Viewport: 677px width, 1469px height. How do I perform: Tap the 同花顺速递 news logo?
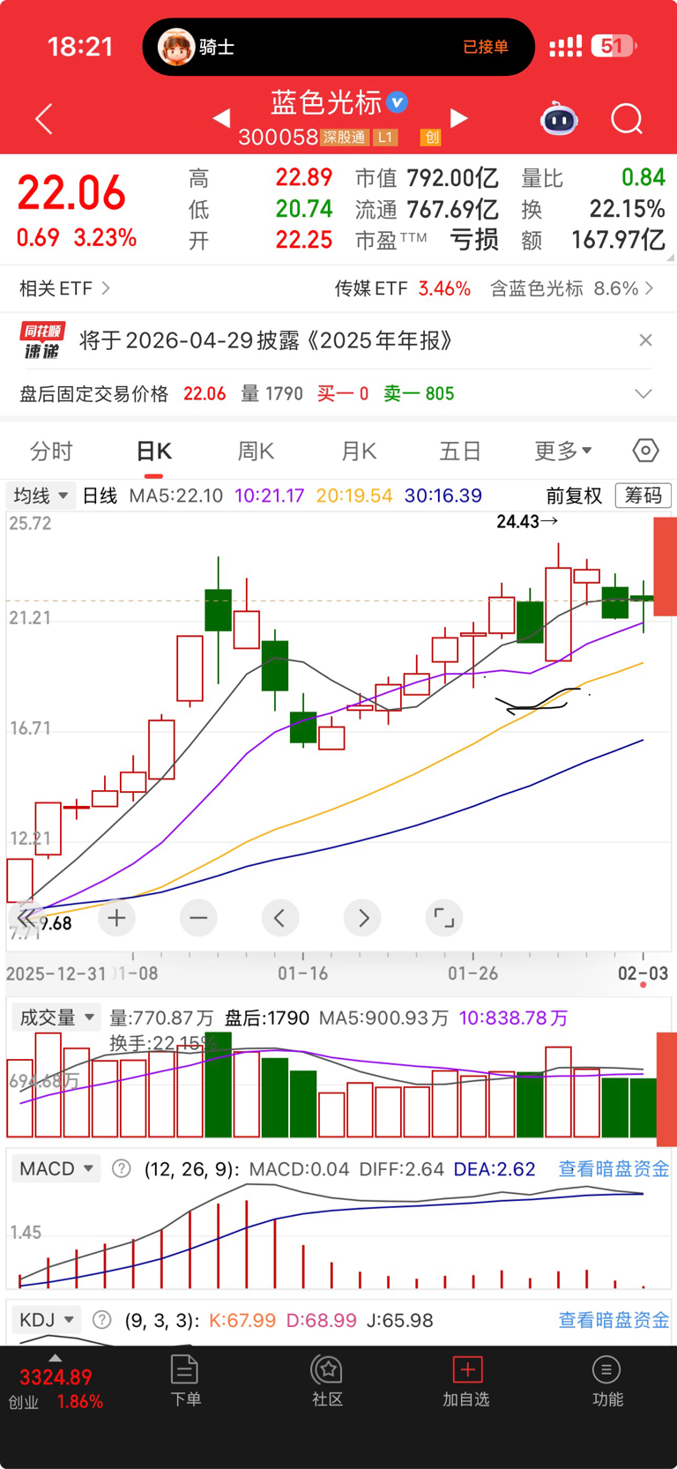click(42, 340)
